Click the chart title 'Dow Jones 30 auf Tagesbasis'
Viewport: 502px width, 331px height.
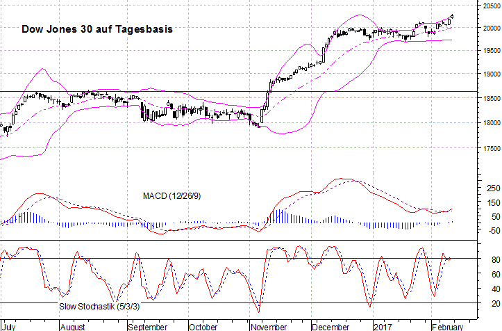click(x=97, y=30)
